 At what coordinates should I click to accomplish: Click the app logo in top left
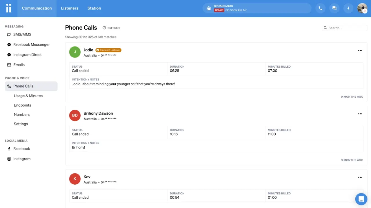(x=9, y=8)
